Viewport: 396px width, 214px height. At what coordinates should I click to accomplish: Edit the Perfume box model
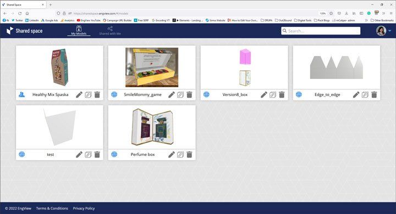(x=172, y=155)
